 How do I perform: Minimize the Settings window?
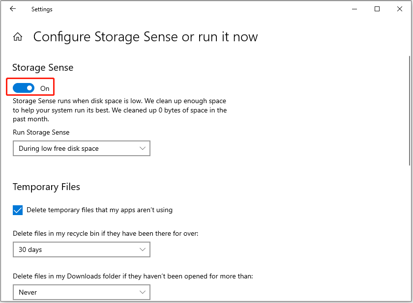(354, 9)
